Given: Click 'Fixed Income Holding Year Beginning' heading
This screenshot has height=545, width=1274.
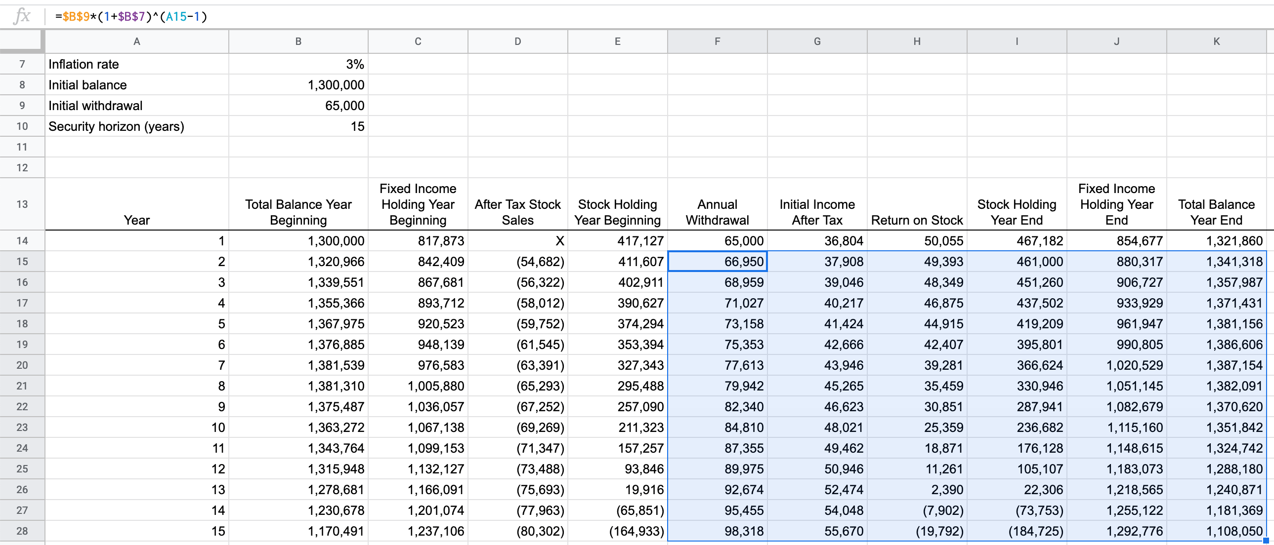Looking at the screenshot, I should tap(418, 204).
